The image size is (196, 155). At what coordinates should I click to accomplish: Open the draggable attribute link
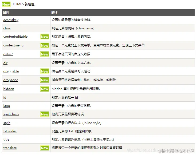tap(11, 71)
